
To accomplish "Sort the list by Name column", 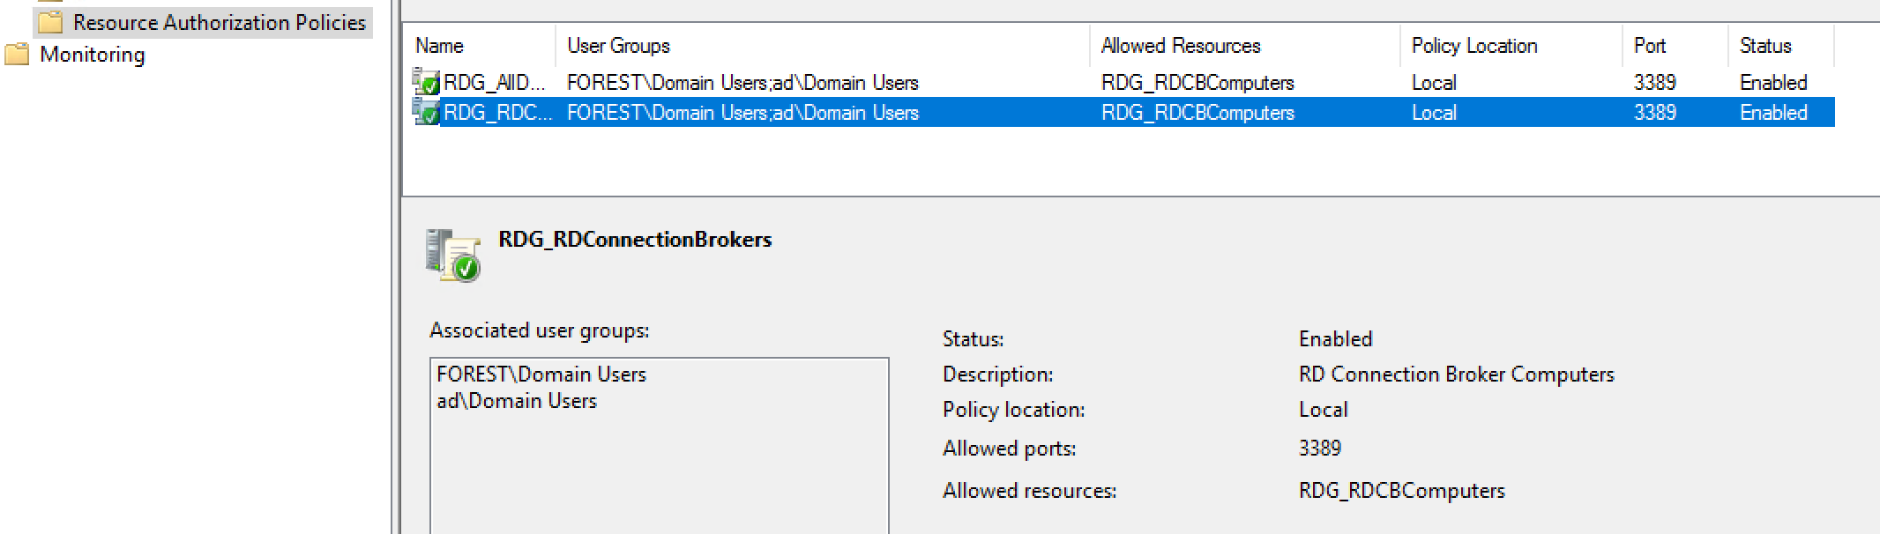I will coord(481,46).
